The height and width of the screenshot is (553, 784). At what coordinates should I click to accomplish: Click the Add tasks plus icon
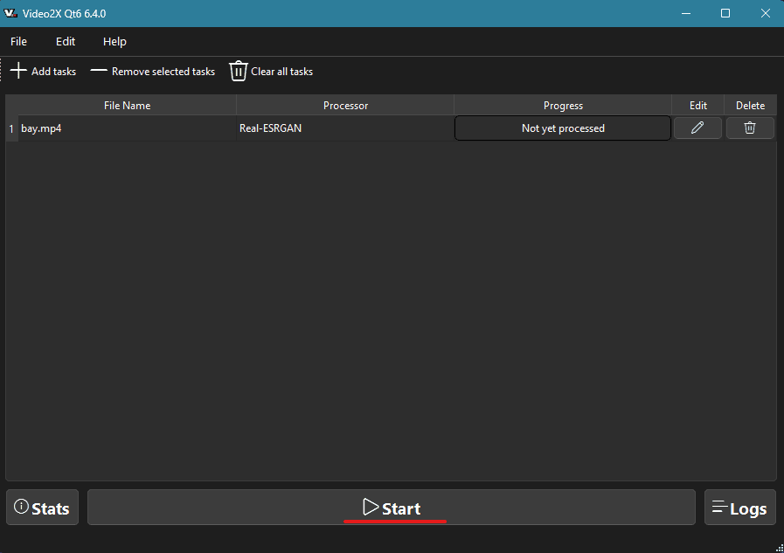click(x=18, y=71)
